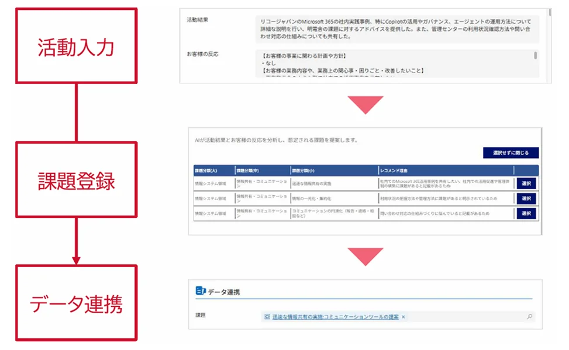Select 選択 for the 情報の一元化・集約化 row

click(x=525, y=198)
